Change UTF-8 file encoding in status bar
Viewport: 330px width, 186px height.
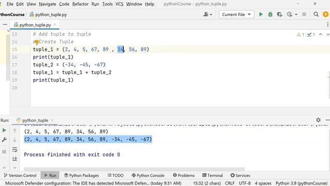point(245,183)
